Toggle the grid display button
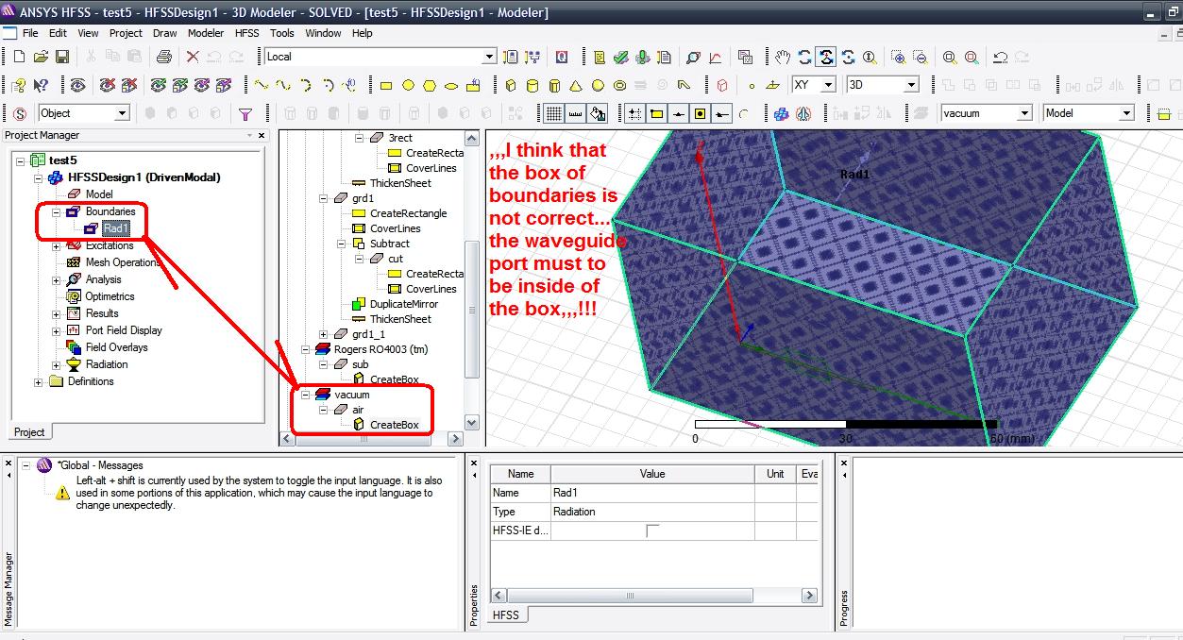Image resolution: width=1183 pixels, height=640 pixels. click(x=554, y=113)
